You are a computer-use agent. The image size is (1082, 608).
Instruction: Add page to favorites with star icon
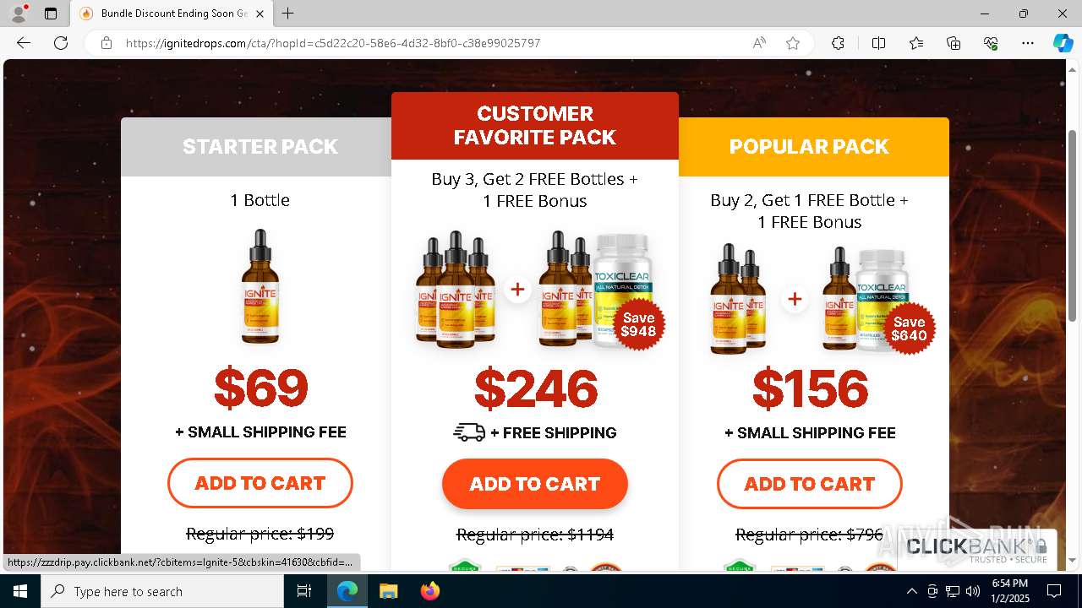pyautogui.click(x=793, y=43)
